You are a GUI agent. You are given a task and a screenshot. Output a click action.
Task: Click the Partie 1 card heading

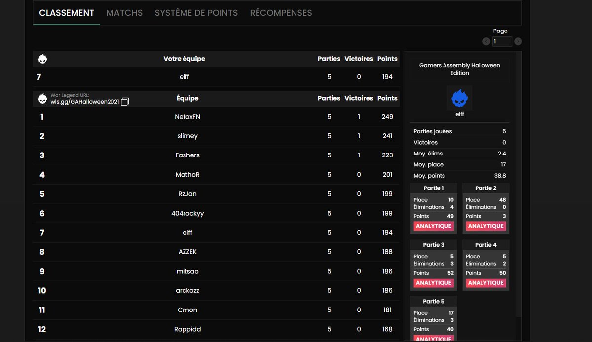coord(434,188)
